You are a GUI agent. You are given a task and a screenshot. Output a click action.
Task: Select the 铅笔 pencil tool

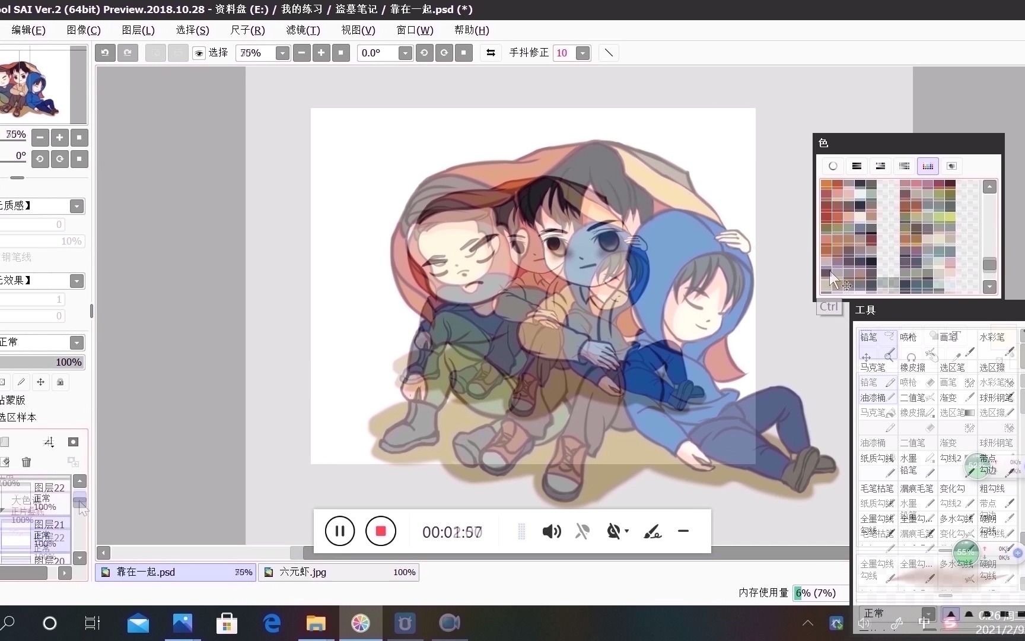tap(877, 345)
